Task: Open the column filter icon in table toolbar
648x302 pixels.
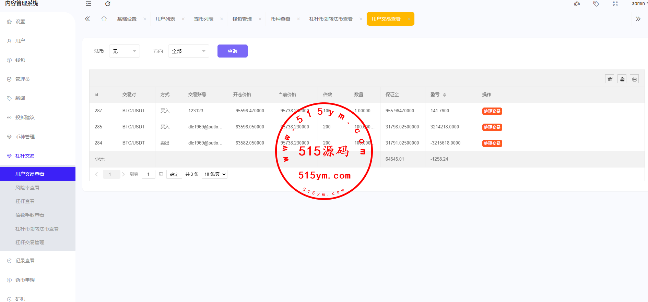Action: (x=610, y=79)
